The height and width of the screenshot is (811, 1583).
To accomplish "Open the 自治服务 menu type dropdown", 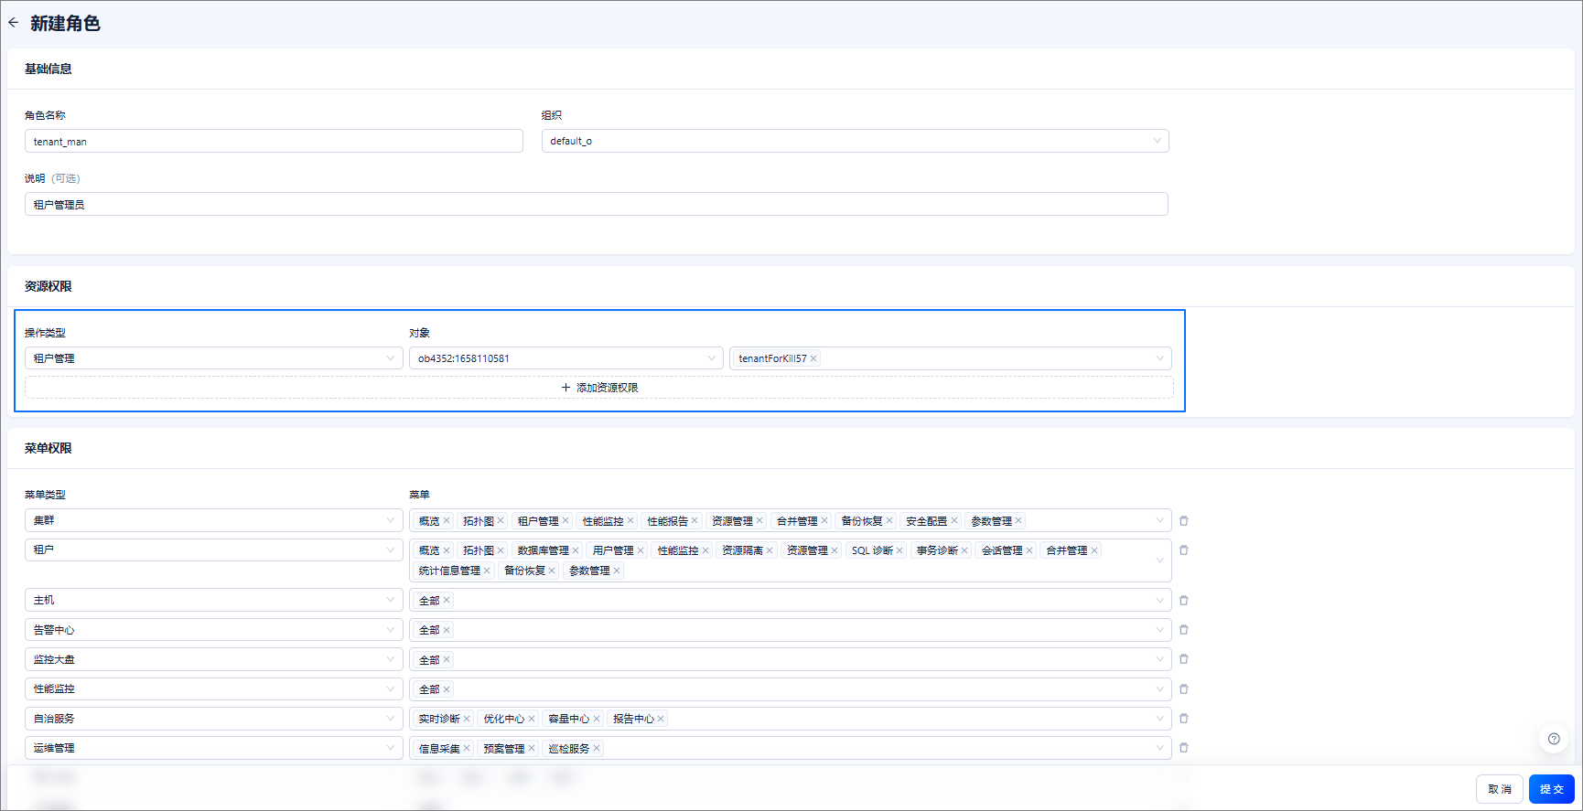I will (213, 719).
